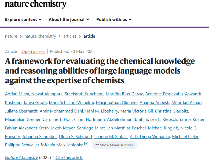Click Cite this article

[69, 158]
